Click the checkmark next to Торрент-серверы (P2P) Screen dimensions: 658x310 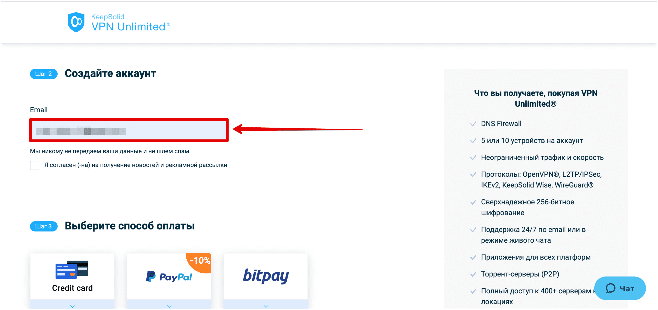click(x=473, y=274)
